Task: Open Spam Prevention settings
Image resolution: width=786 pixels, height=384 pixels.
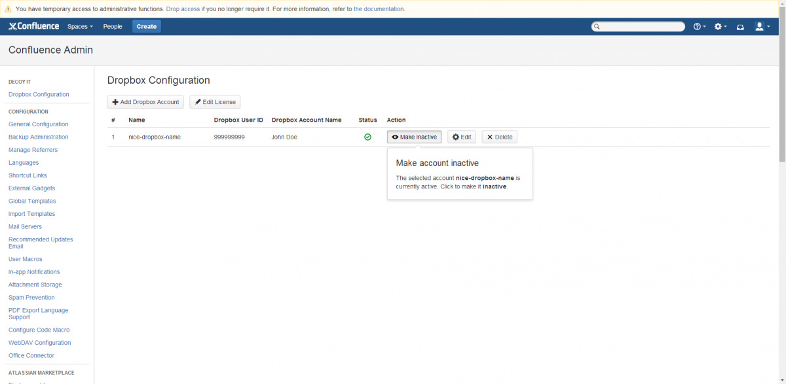Action: coord(31,298)
